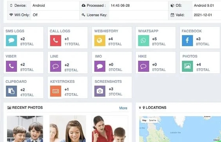Click the KEYSTROKES card heading
The width and height of the screenshot is (221, 142).
click(62, 82)
